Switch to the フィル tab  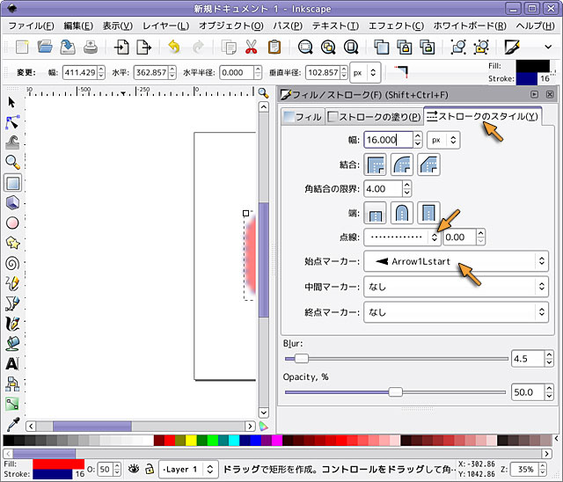point(302,116)
